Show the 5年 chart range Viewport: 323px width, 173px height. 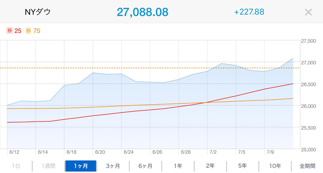click(x=242, y=166)
